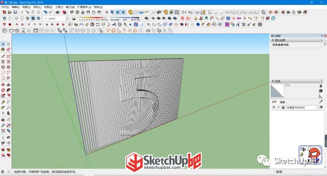Switch to the 编辑 materials tab
Image resolution: width=327 pixels, height=176 pixels.
[282, 102]
